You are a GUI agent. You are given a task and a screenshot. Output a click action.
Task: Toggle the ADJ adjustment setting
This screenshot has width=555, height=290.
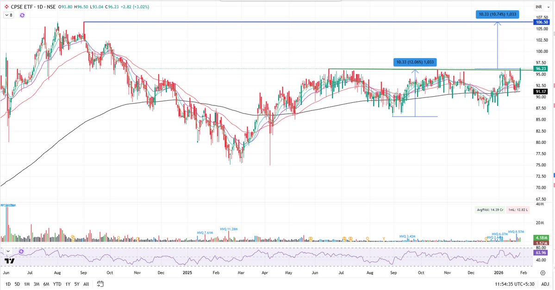545,284
